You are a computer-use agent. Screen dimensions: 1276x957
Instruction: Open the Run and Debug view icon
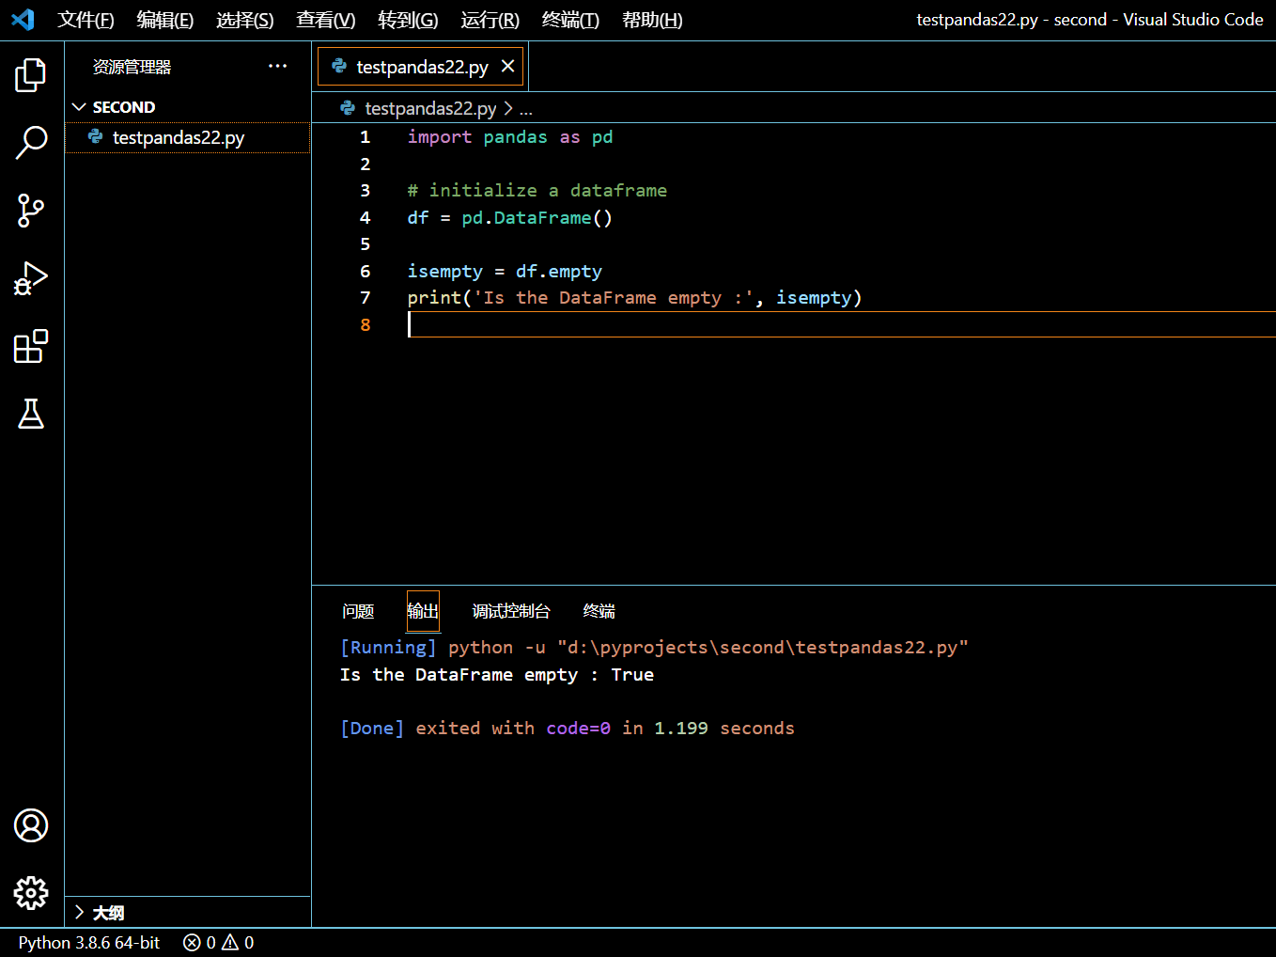click(x=31, y=278)
